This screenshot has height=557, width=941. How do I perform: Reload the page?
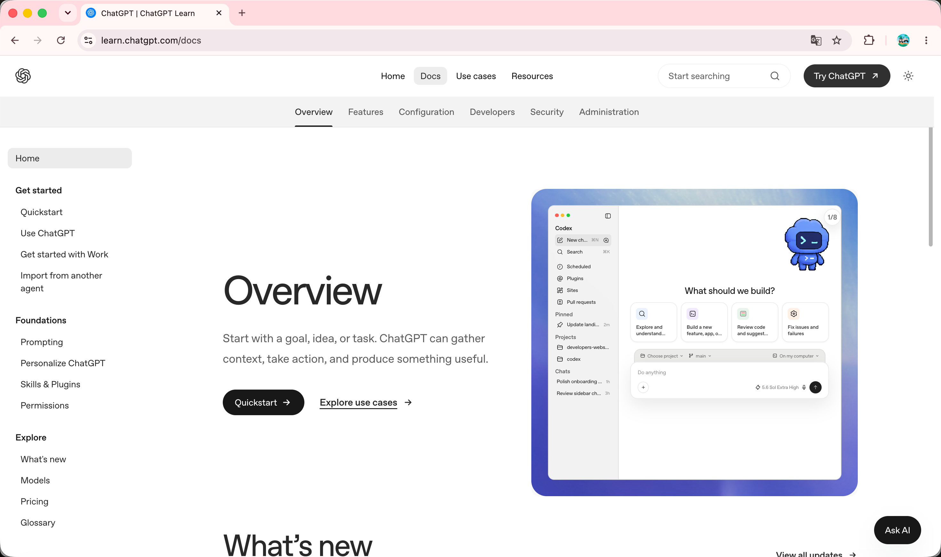coord(61,40)
